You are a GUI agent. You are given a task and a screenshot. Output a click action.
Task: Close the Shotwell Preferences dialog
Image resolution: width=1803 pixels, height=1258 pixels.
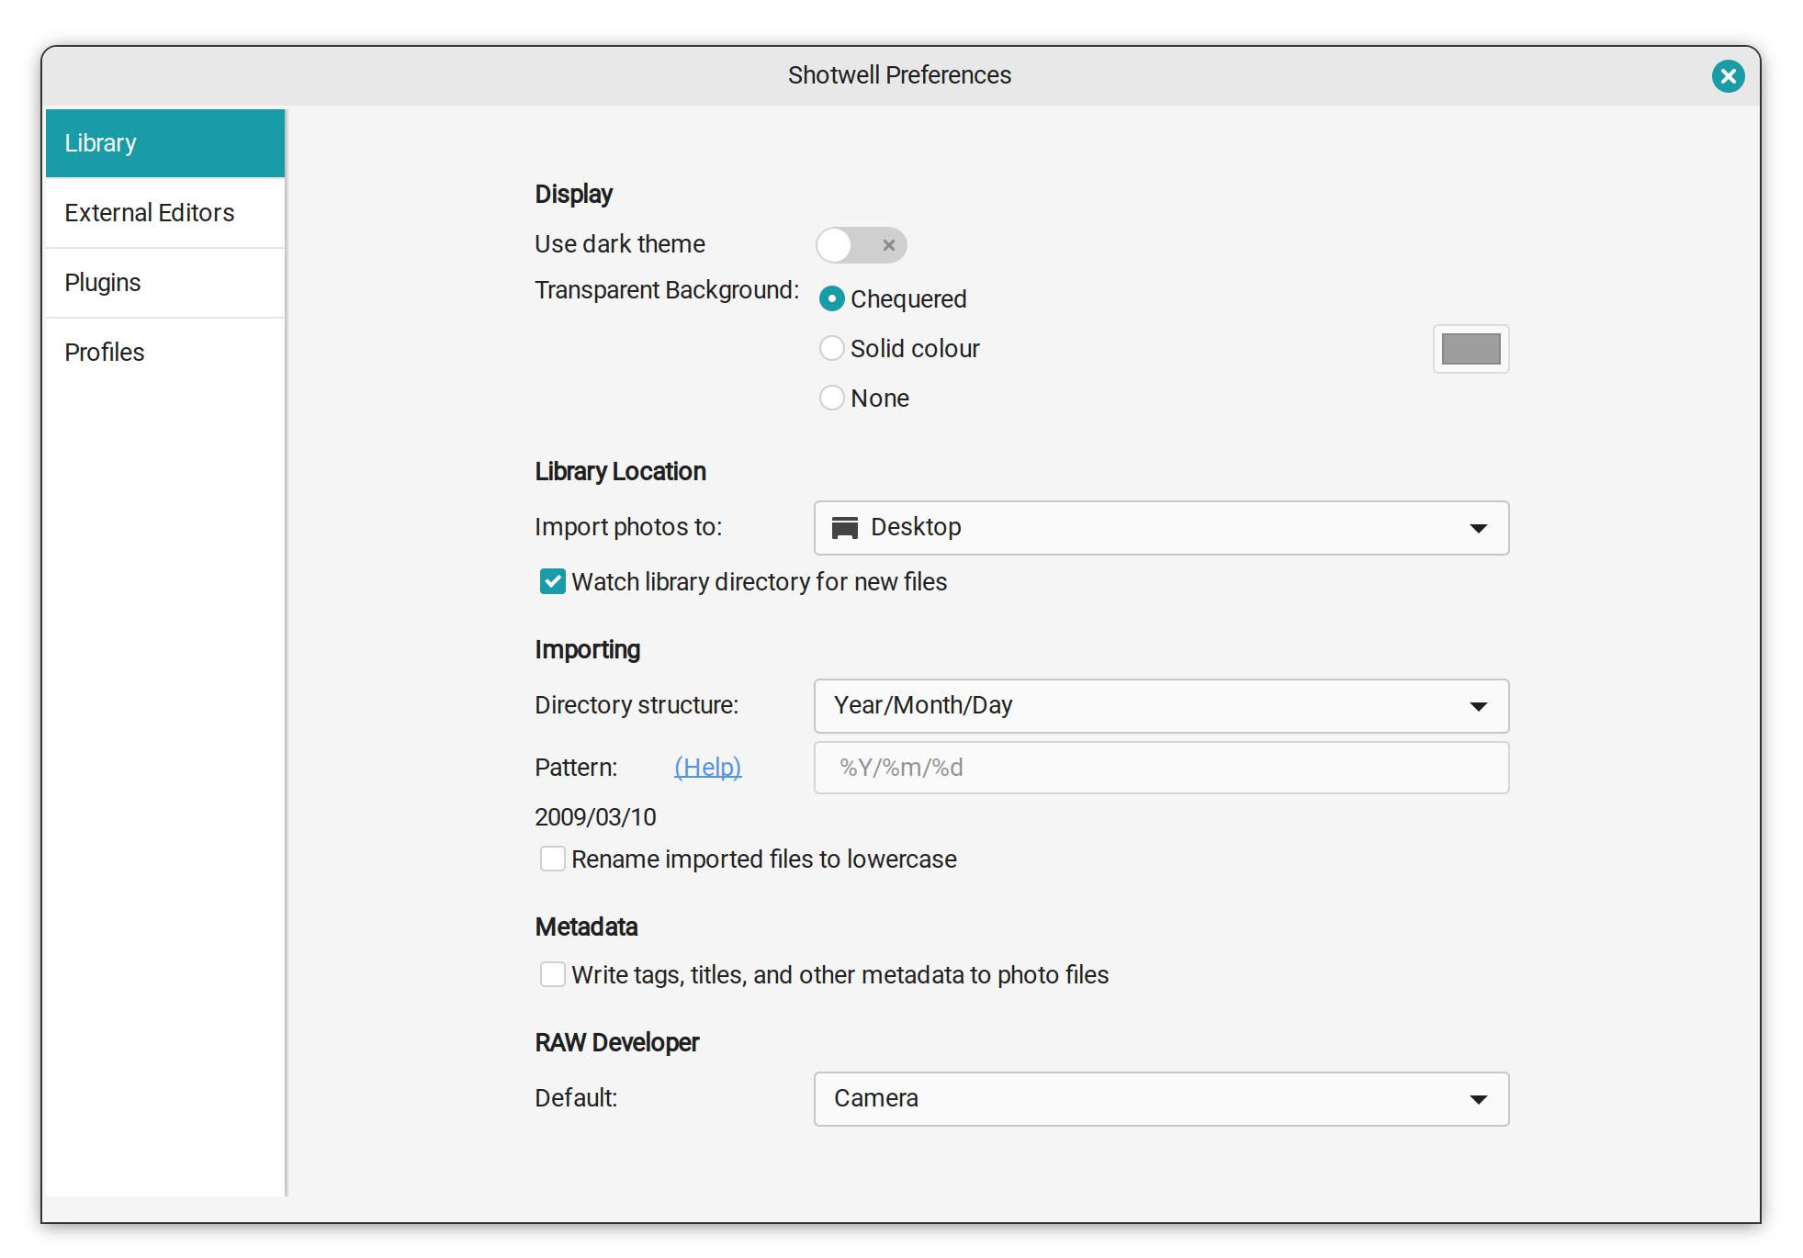[1728, 75]
